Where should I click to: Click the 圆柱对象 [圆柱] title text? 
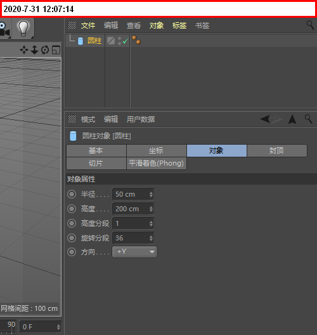click(x=107, y=136)
